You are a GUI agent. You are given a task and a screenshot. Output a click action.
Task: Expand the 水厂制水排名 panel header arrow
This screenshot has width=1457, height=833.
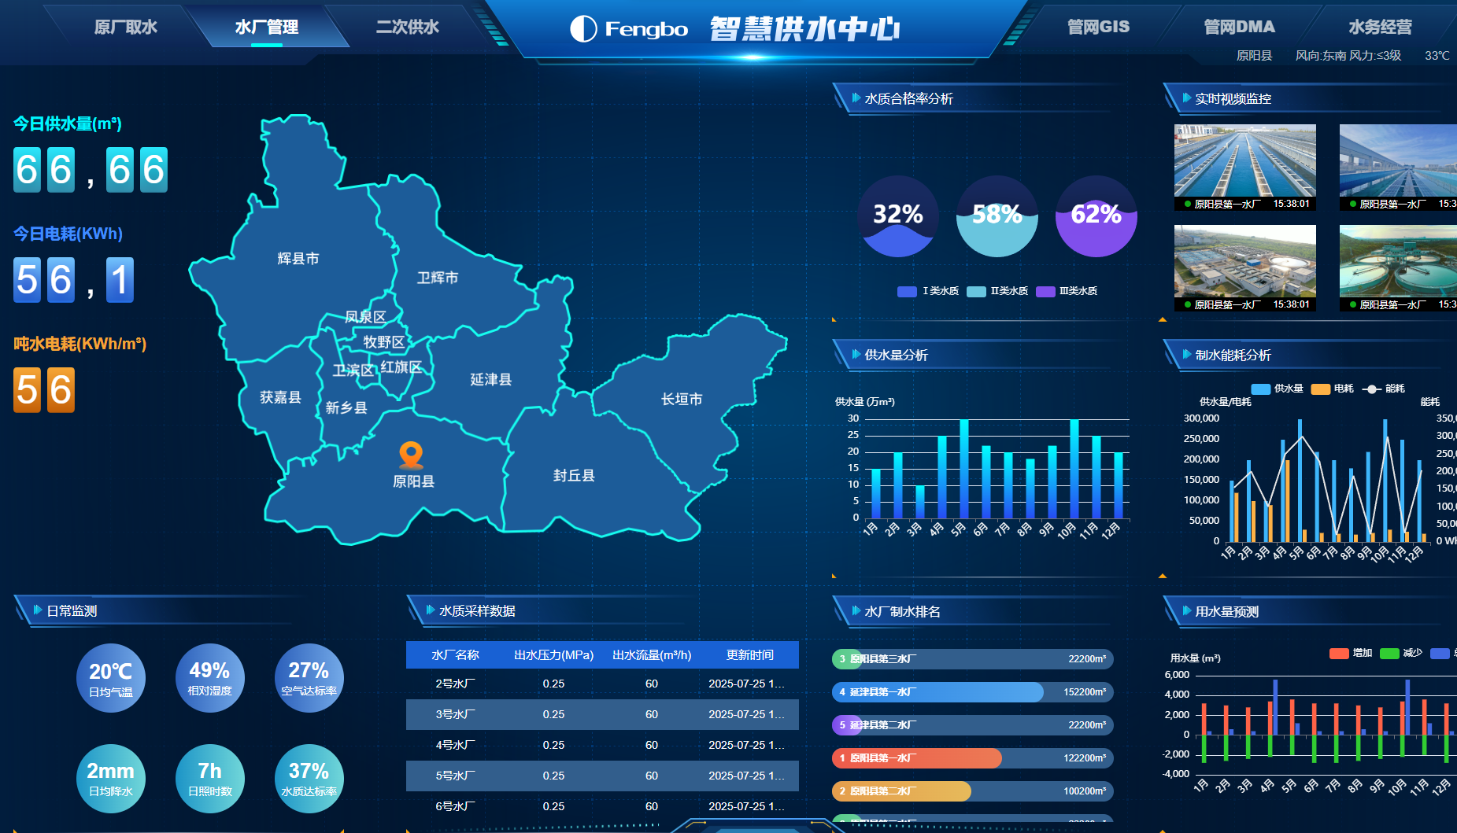[856, 611]
